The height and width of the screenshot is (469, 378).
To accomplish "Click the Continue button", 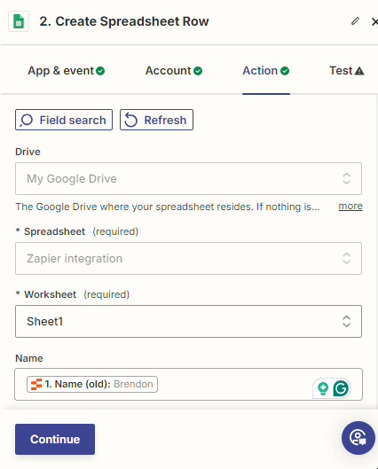I will coord(55,439).
